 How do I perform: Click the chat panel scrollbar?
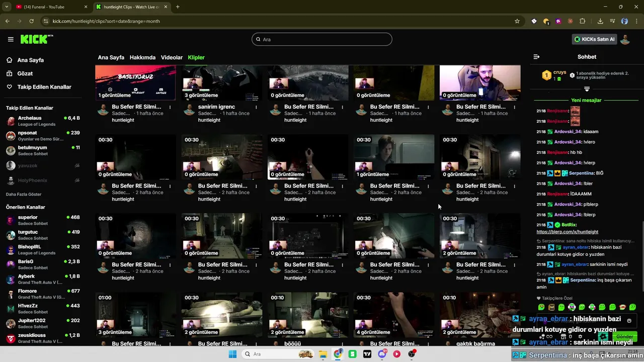coord(642,256)
